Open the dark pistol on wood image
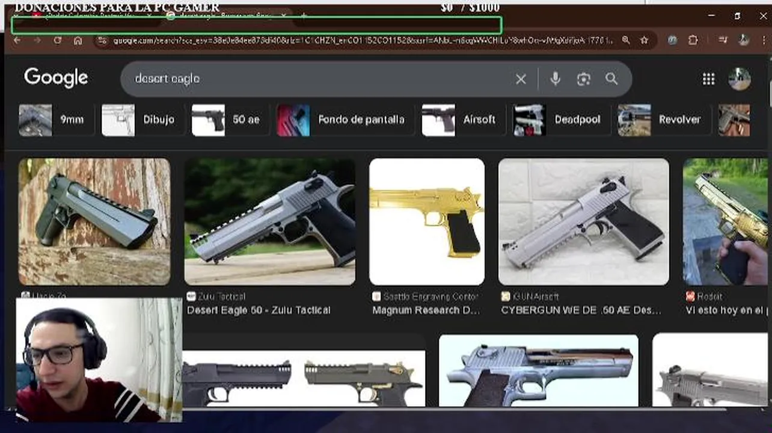 [94, 221]
